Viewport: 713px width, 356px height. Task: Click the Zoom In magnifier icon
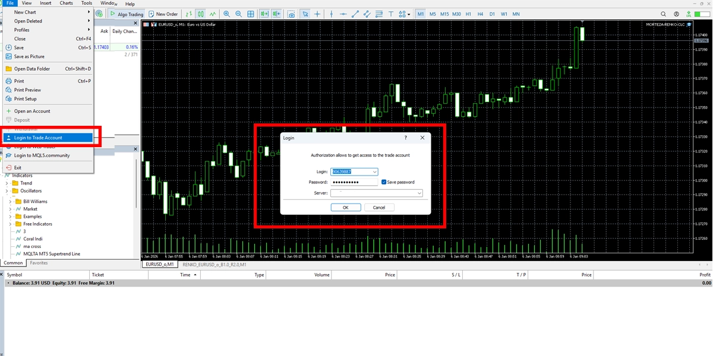(228, 14)
